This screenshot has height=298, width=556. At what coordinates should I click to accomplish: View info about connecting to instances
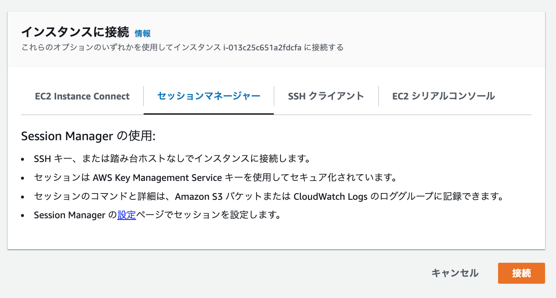[x=142, y=34]
